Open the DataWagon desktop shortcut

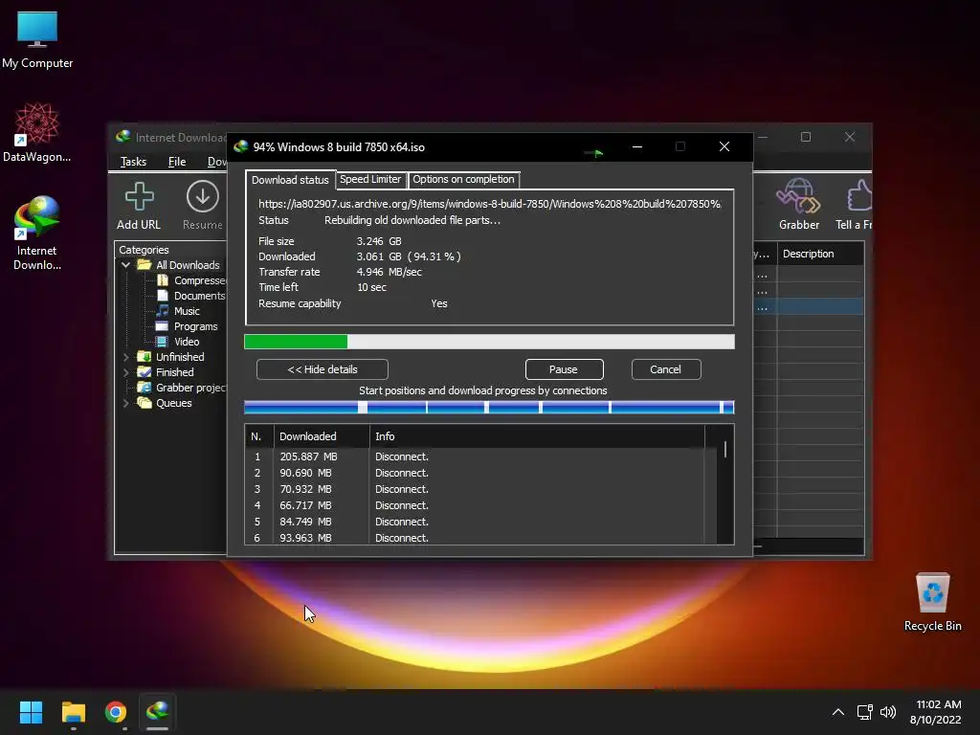point(37,132)
